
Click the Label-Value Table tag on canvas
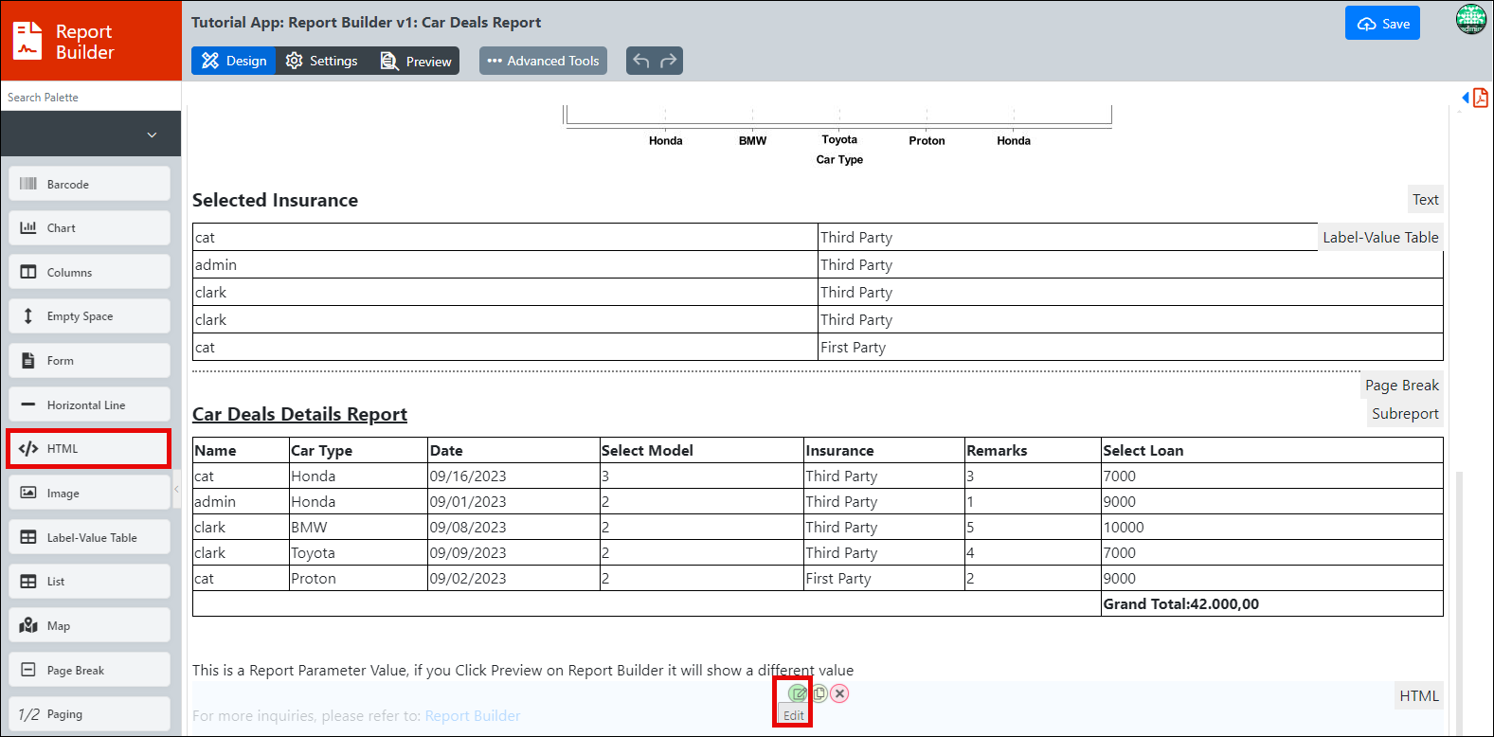[1380, 238]
